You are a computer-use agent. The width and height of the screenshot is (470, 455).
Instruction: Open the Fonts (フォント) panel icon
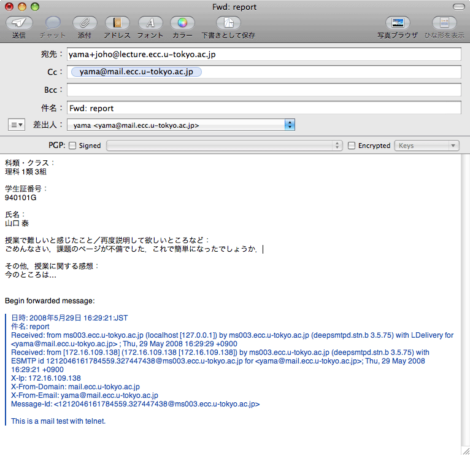click(x=150, y=23)
